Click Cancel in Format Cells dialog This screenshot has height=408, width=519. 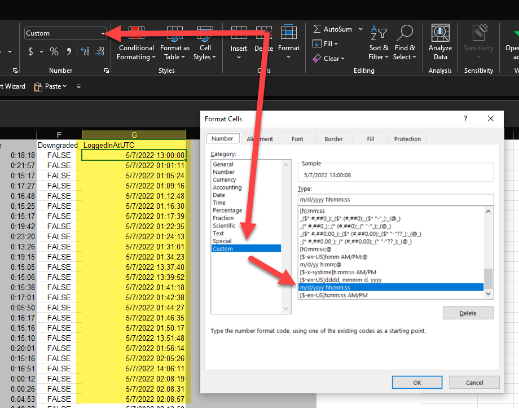pyautogui.click(x=474, y=383)
